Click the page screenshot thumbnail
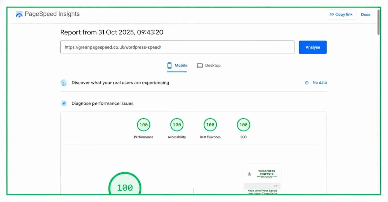388x202 pixels. [x=262, y=179]
